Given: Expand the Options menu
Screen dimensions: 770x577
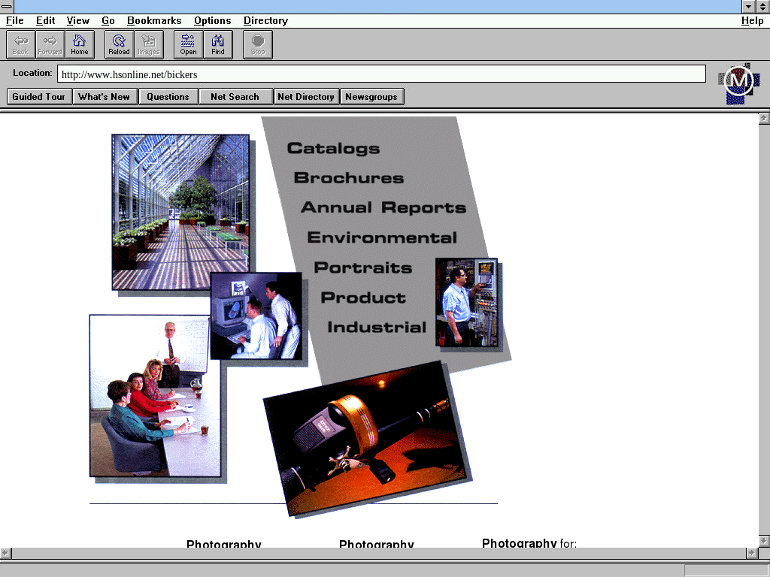Looking at the screenshot, I should coord(212,20).
